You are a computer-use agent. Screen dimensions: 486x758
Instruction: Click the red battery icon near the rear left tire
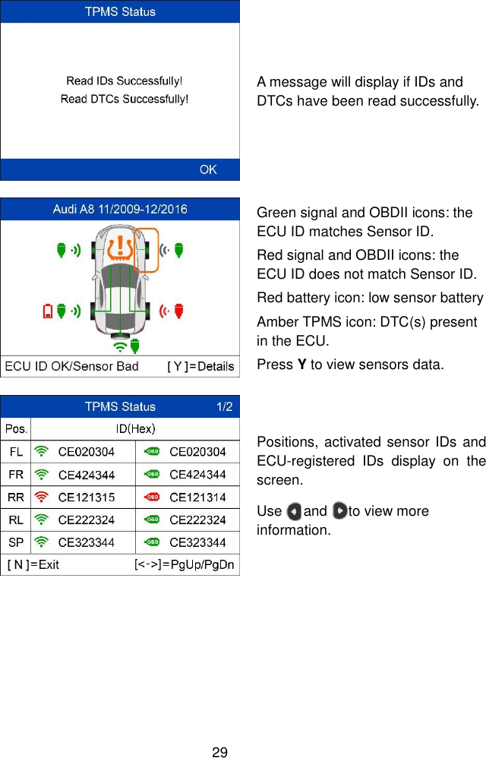(47, 310)
